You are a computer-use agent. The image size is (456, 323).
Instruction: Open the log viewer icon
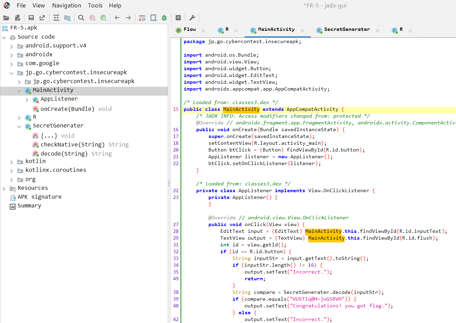[x=178, y=18]
